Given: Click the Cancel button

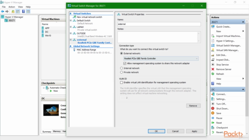Looking at the screenshot, I should 175,131.
